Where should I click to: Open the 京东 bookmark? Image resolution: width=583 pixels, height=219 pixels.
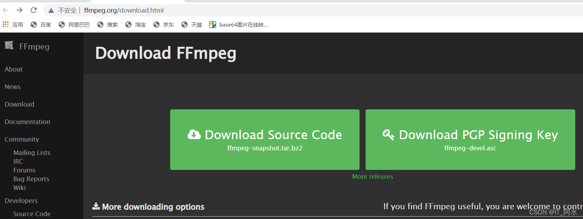click(x=168, y=25)
